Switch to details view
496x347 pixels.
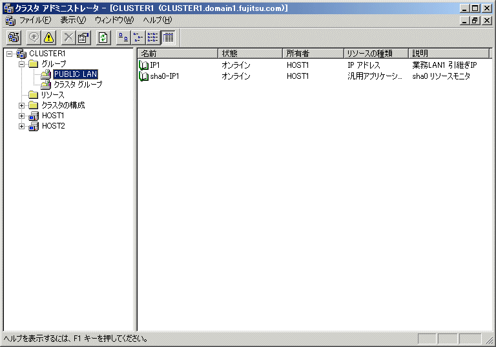point(167,37)
